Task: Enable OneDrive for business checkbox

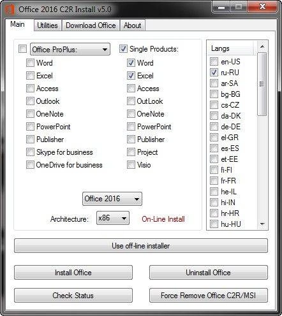Action: click(30, 165)
